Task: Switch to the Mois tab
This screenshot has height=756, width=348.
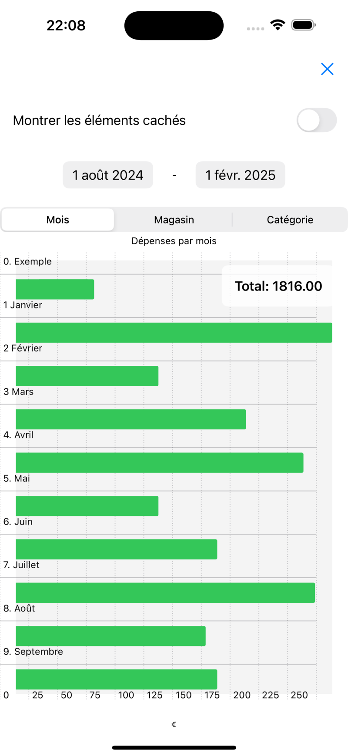Action: 58,220
